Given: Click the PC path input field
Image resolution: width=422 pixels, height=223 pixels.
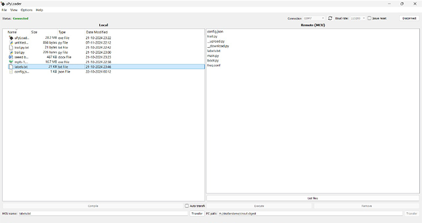Looking at the screenshot, I should [x=310, y=213].
